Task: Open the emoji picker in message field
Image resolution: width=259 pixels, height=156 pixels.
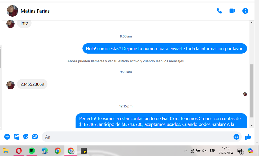Action: (x=236, y=137)
